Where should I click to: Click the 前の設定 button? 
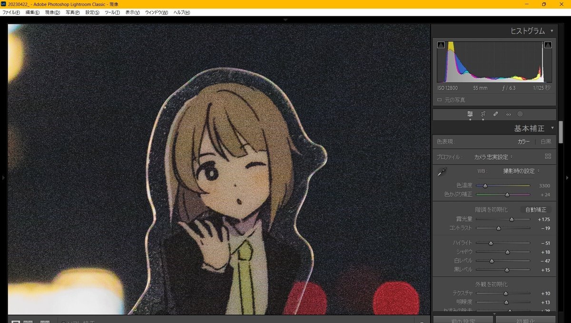(463, 321)
